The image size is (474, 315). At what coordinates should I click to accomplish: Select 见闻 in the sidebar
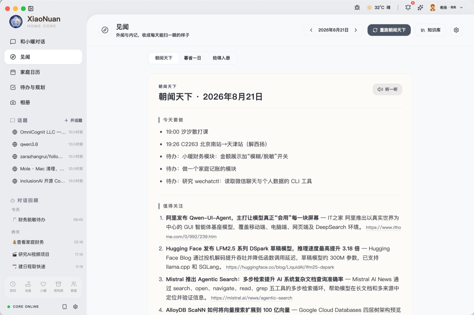43,57
